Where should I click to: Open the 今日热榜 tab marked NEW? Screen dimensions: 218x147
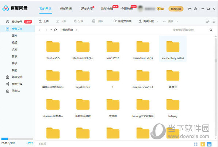tap(127, 9)
